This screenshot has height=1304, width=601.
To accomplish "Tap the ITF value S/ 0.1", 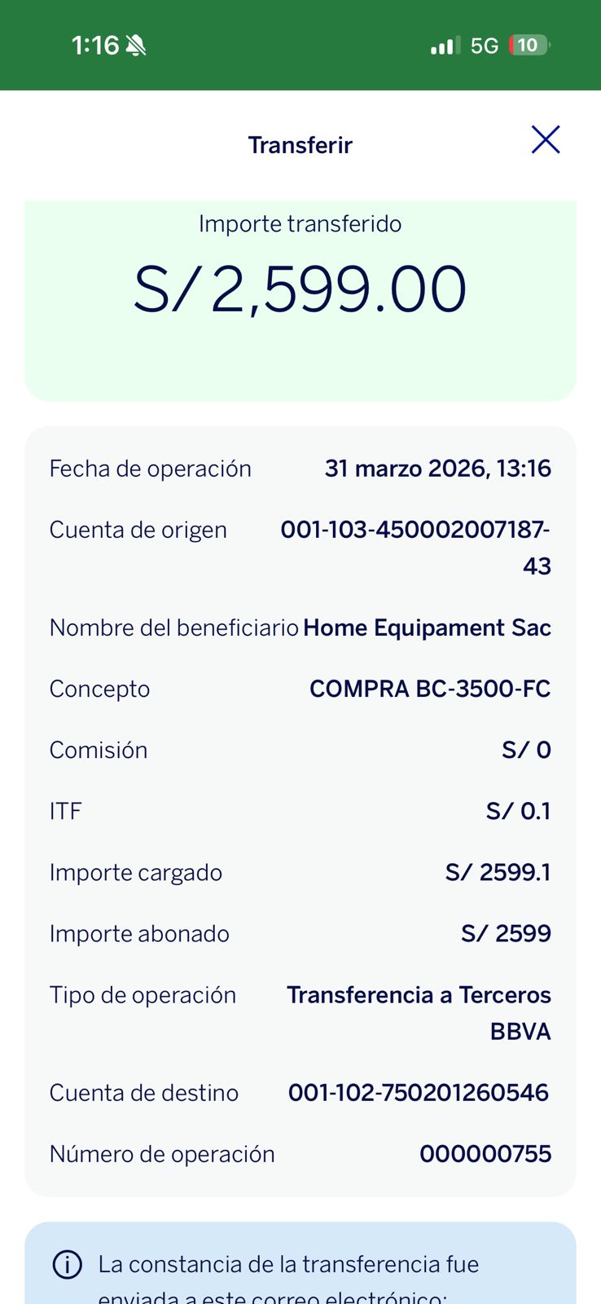I will pos(518,811).
